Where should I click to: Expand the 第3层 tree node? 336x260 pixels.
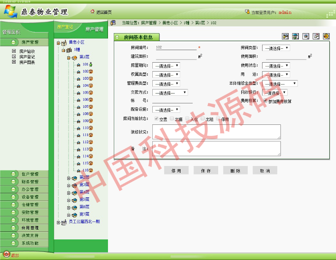click(x=69, y=186)
